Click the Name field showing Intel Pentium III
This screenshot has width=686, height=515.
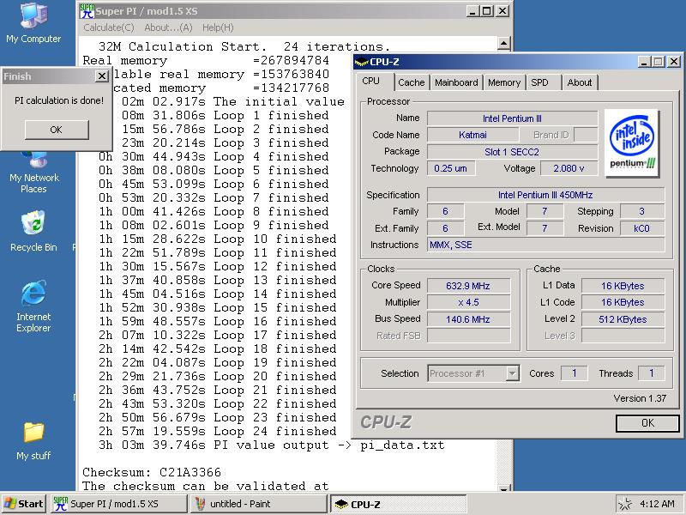[512, 118]
